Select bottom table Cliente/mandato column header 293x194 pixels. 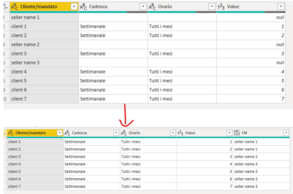[x=35, y=133]
